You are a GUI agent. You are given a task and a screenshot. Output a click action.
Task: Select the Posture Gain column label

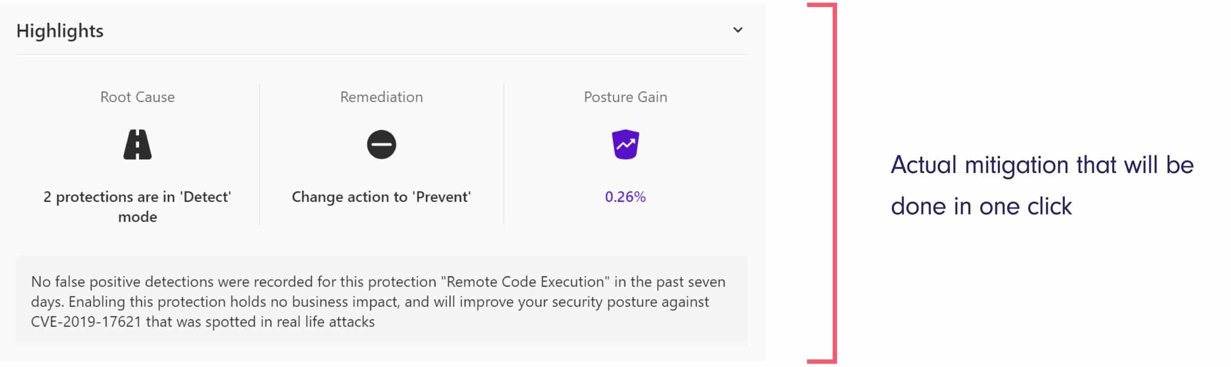(x=625, y=97)
